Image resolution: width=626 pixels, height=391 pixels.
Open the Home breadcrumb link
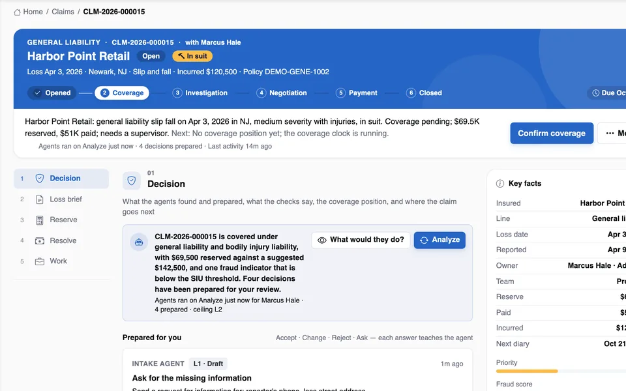tap(33, 12)
